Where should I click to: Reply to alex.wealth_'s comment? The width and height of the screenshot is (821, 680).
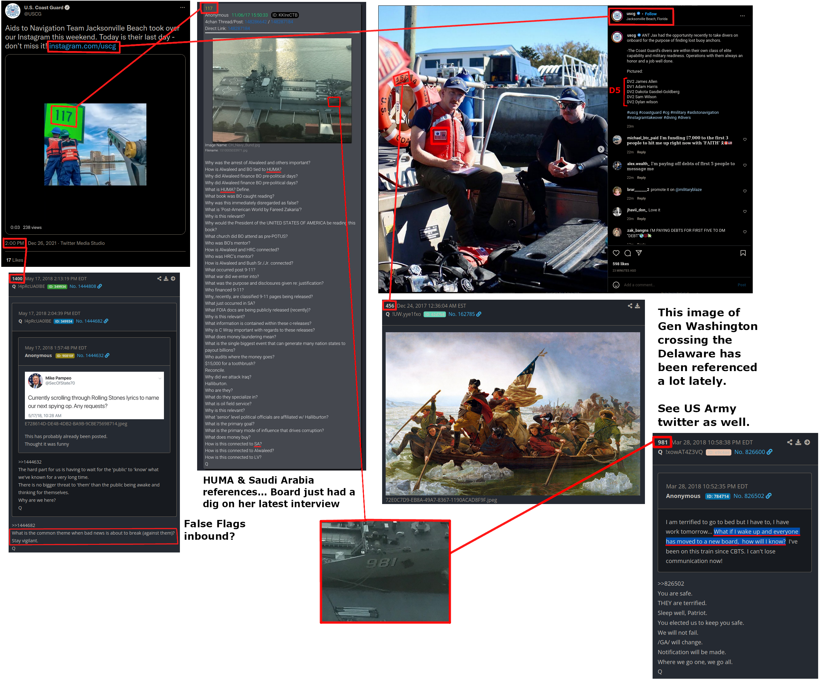[641, 178]
